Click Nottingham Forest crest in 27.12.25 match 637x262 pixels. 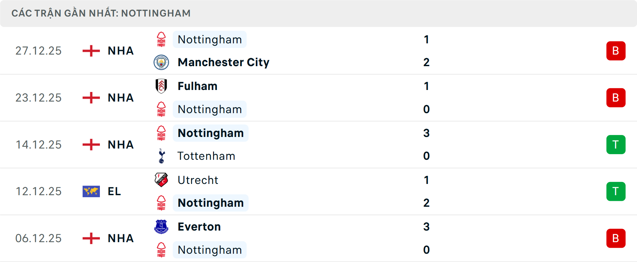tap(161, 39)
